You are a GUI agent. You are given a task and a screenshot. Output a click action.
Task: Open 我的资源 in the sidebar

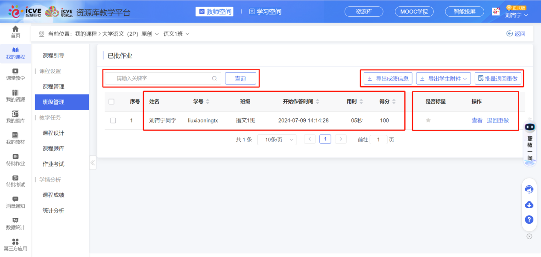click(15, 96)
